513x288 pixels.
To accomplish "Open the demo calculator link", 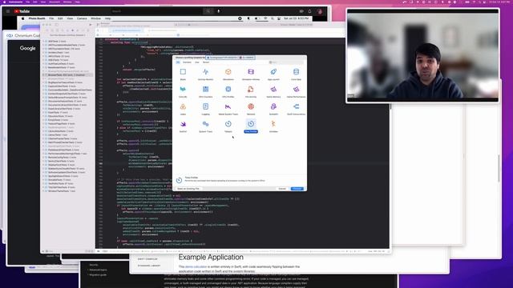I will tap(196, 266).
